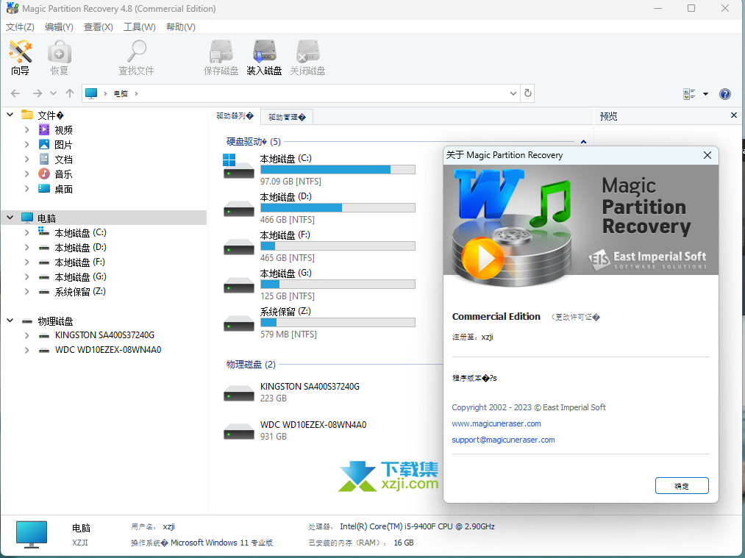Click the C: drive usage bar
This screenshot has height=558, width=745.
[x=338, y=170]
